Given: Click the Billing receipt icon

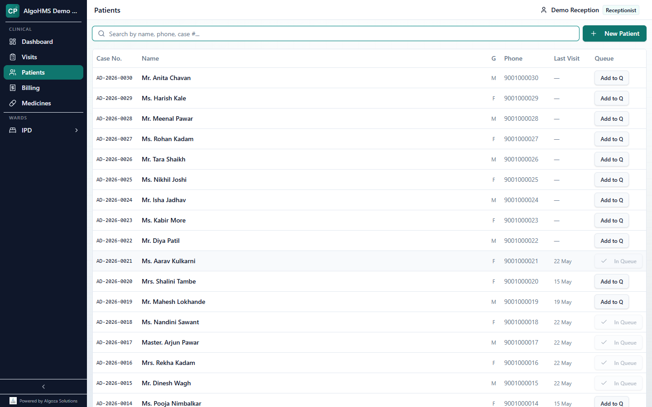Looking at the screenshot, I should (x=13, y=88).
